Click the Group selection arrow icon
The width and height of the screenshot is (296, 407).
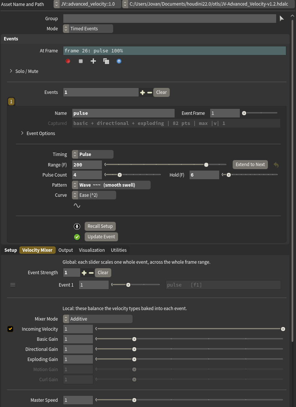[282, 18]
